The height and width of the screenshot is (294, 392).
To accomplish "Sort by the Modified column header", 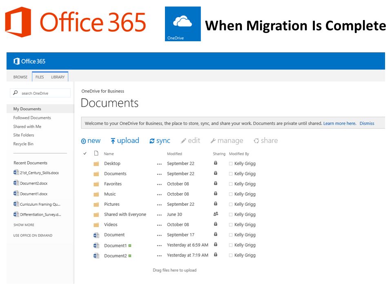I will (174, 154).
